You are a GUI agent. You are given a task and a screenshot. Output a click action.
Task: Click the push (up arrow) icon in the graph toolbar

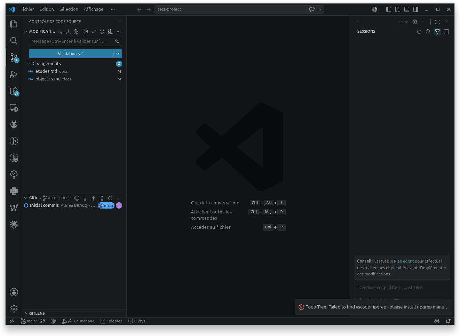coord(102,198)
